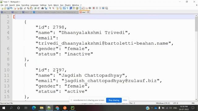This screenshot has height=111, width=198.
Task: Open Find with the binoculars icon
Action: pyautogui.click(x=43, y=8)
